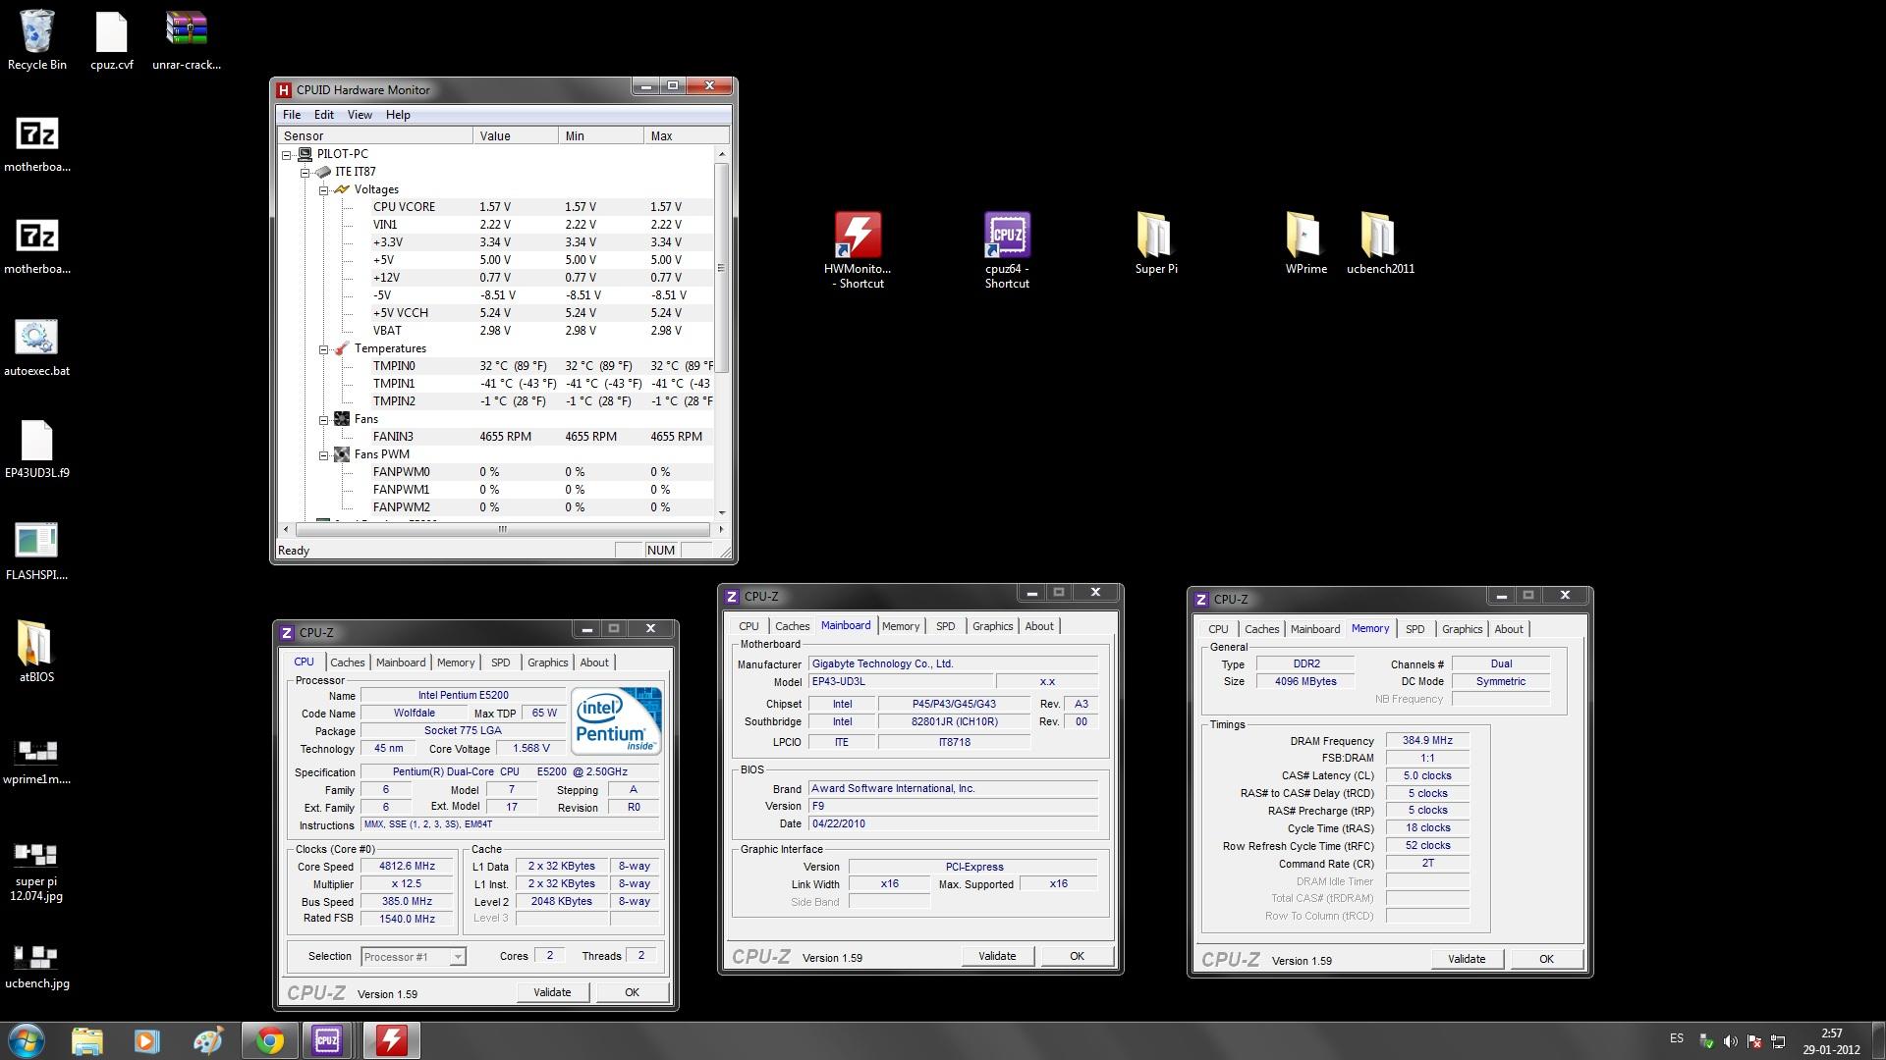Open the Edit menu in Hardware Monitor

(324, 115)
